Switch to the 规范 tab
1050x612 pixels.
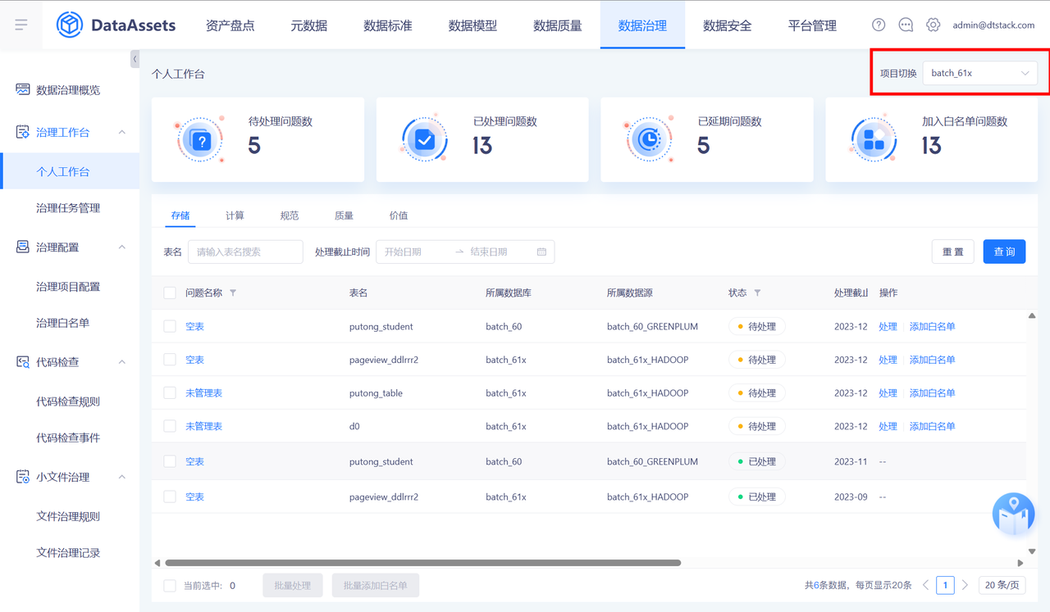pos(290,215)
